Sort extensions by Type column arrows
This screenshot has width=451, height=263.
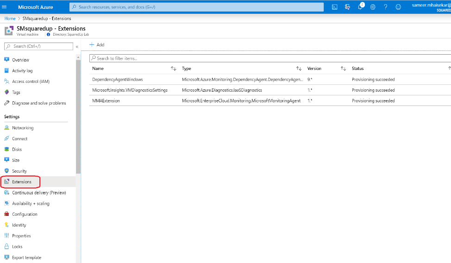click(299, 69)
